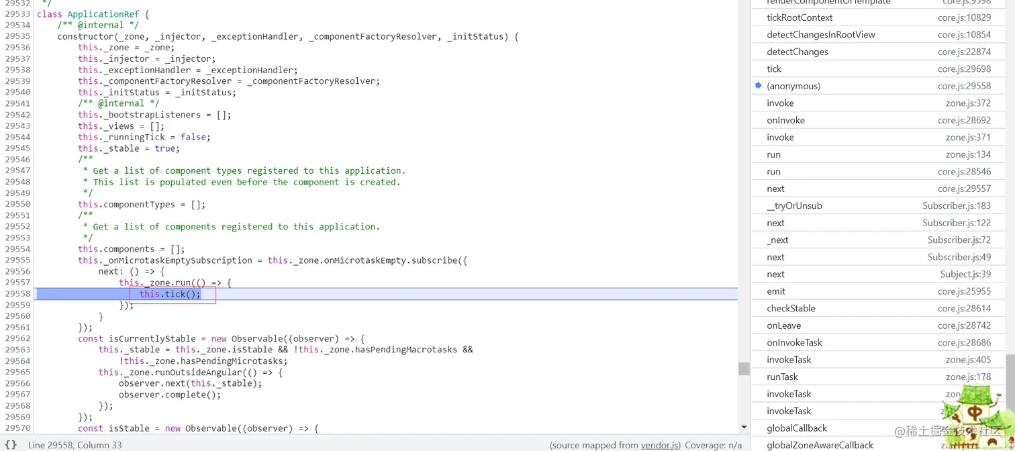The image size is (1015, 451).
Task: Set breakpoint on gutter line 29557
Action: (17, 283)
